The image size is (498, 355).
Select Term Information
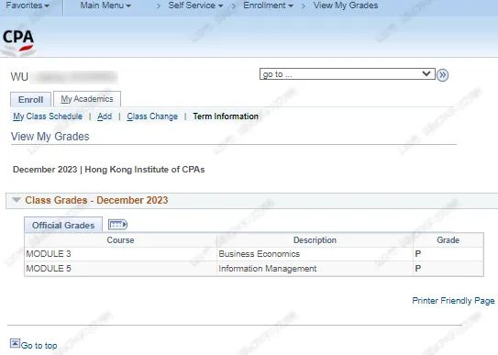(226, 116)
